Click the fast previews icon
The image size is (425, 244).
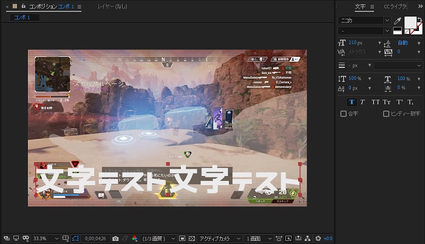coord(288,239)
